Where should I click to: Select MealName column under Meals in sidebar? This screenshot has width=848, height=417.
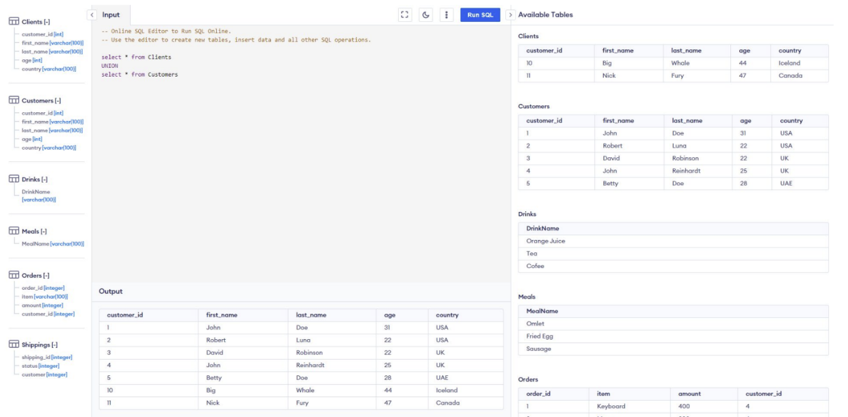click(x=53, y=243)
